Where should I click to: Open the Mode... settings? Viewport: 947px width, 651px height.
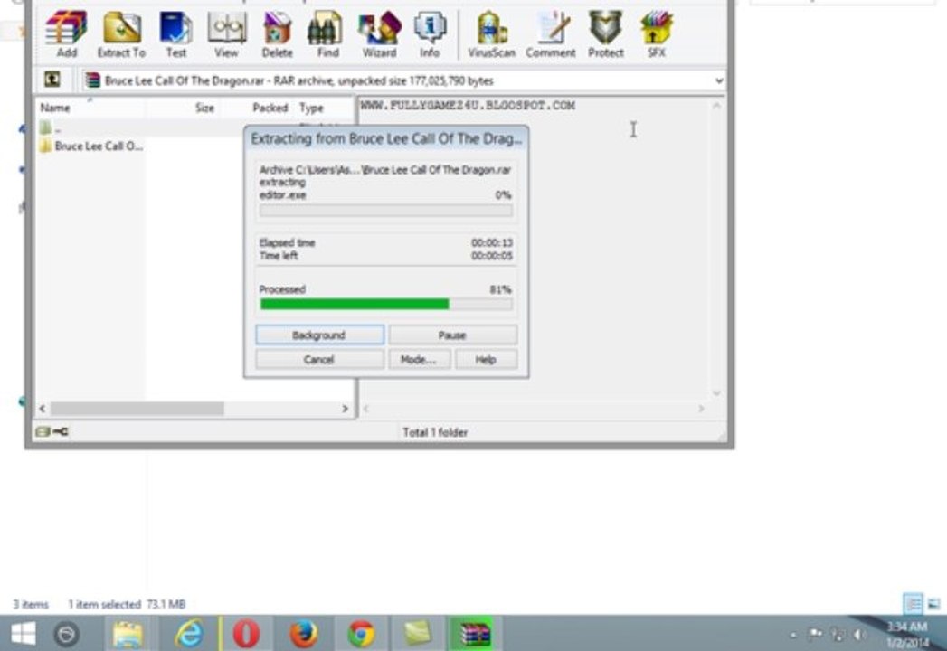click(x=419, y=359)
